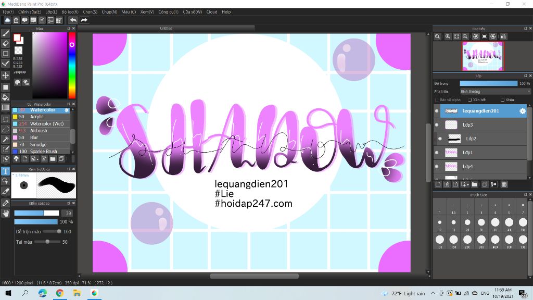Add layer folder icon in layer panel

pos(475,184)
